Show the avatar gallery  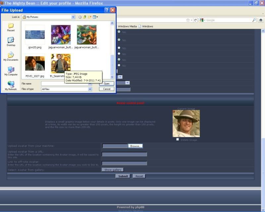[x=113, y=170]
